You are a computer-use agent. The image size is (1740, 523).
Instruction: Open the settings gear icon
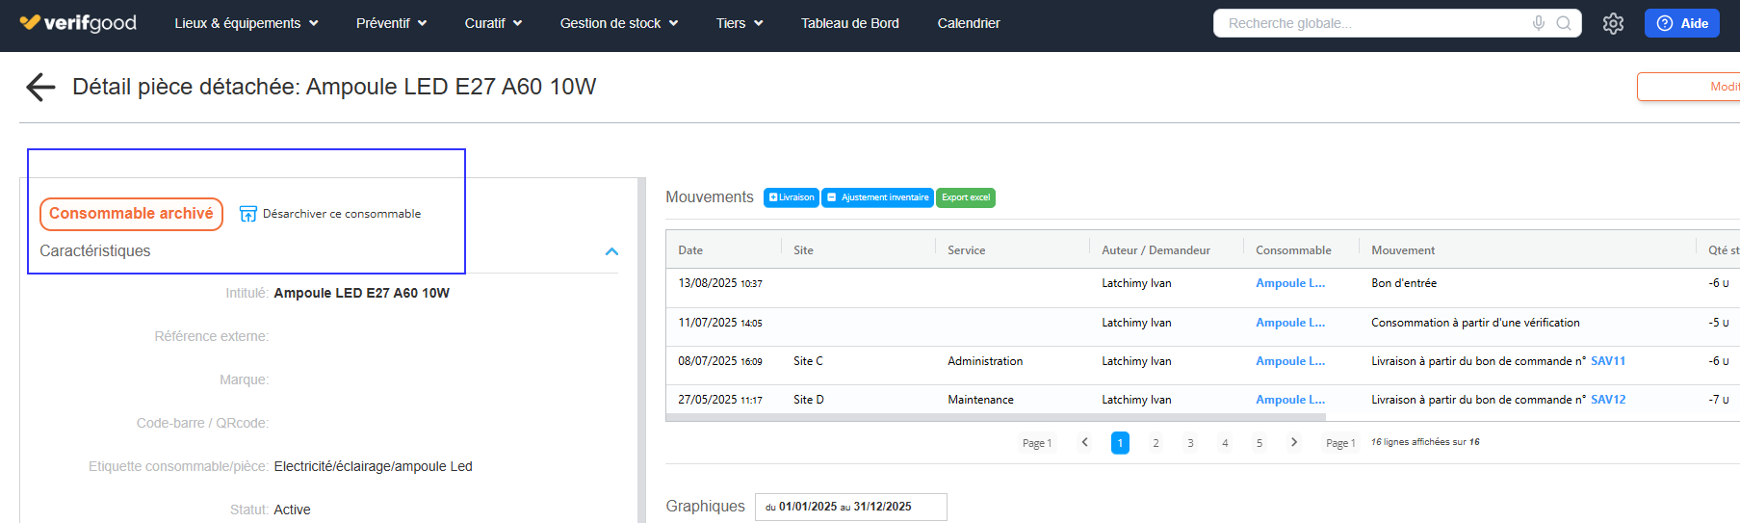click(1613, 23)
